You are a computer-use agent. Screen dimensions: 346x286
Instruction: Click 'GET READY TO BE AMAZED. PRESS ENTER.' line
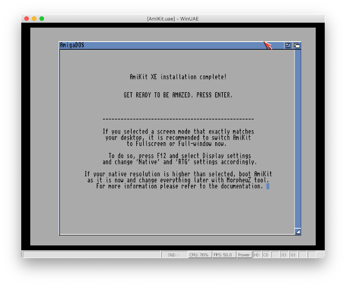(x=178, y=95)
